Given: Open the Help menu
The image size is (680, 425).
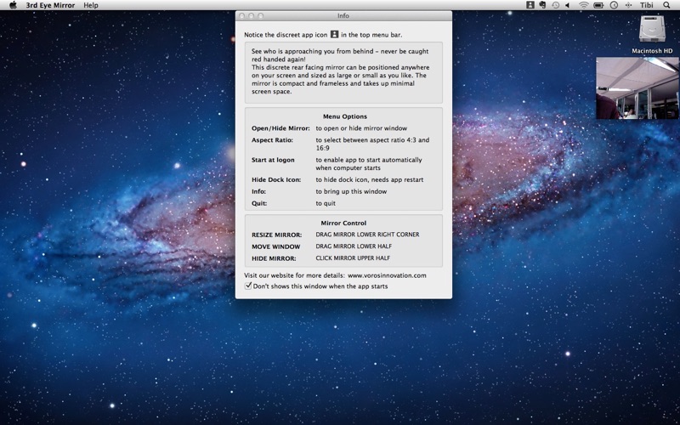Looking at the screenshot, I should click(x=91, y=5).
